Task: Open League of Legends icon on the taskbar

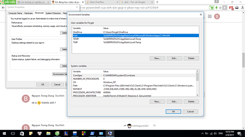Action: 66,133
